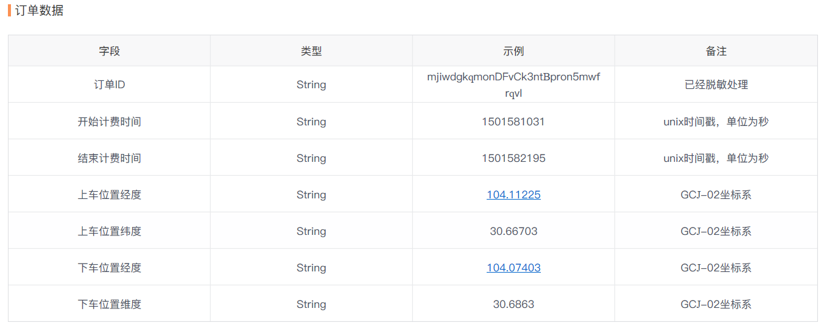The height and width of the screenshot is (328, 821).
Task: Open the 104.07403 longitude link
Action: [x=513, y=268]
